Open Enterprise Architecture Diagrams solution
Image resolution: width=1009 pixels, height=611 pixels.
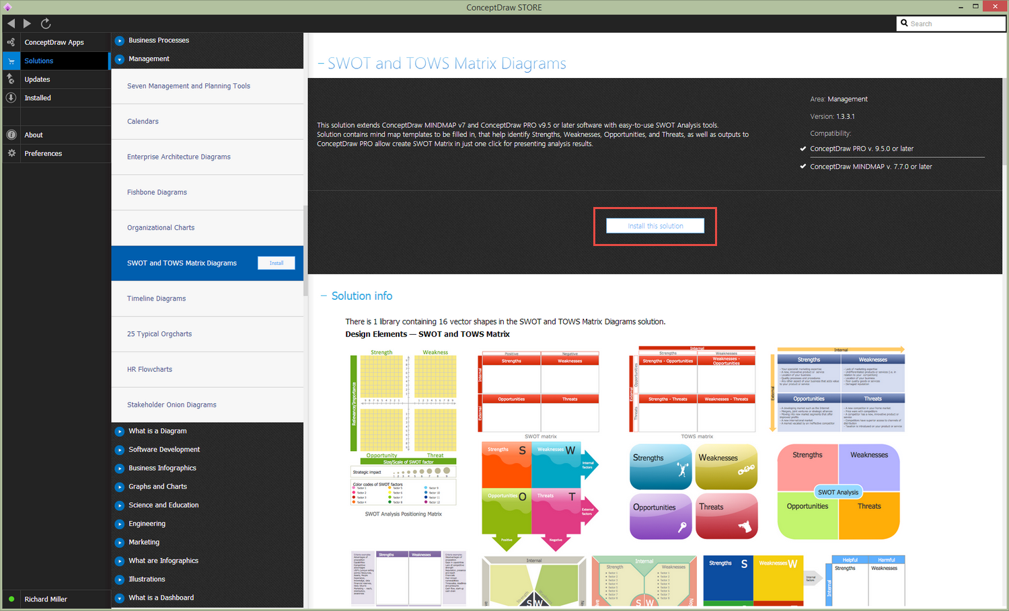tap(207, 157)
